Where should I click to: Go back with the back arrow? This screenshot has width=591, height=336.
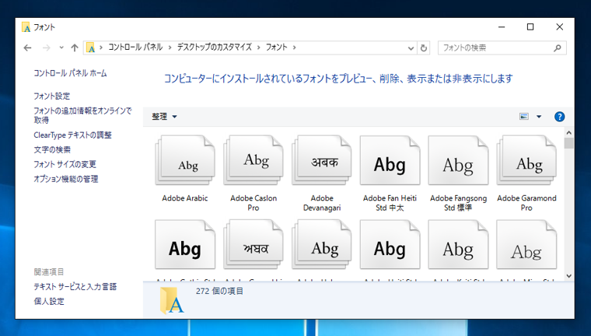[x=27, y=48]
